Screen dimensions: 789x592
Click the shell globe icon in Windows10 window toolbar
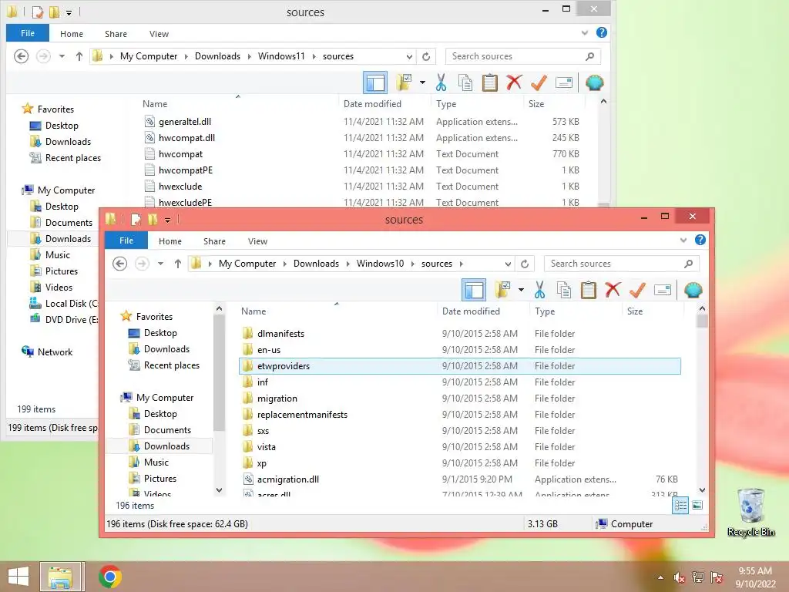pos(693,290)
